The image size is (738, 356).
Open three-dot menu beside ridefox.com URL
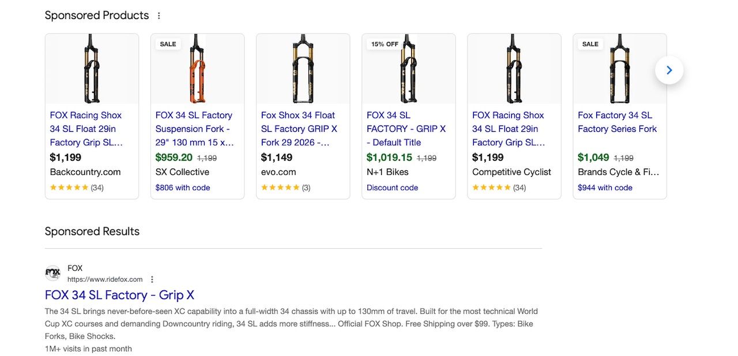(152, 279)
